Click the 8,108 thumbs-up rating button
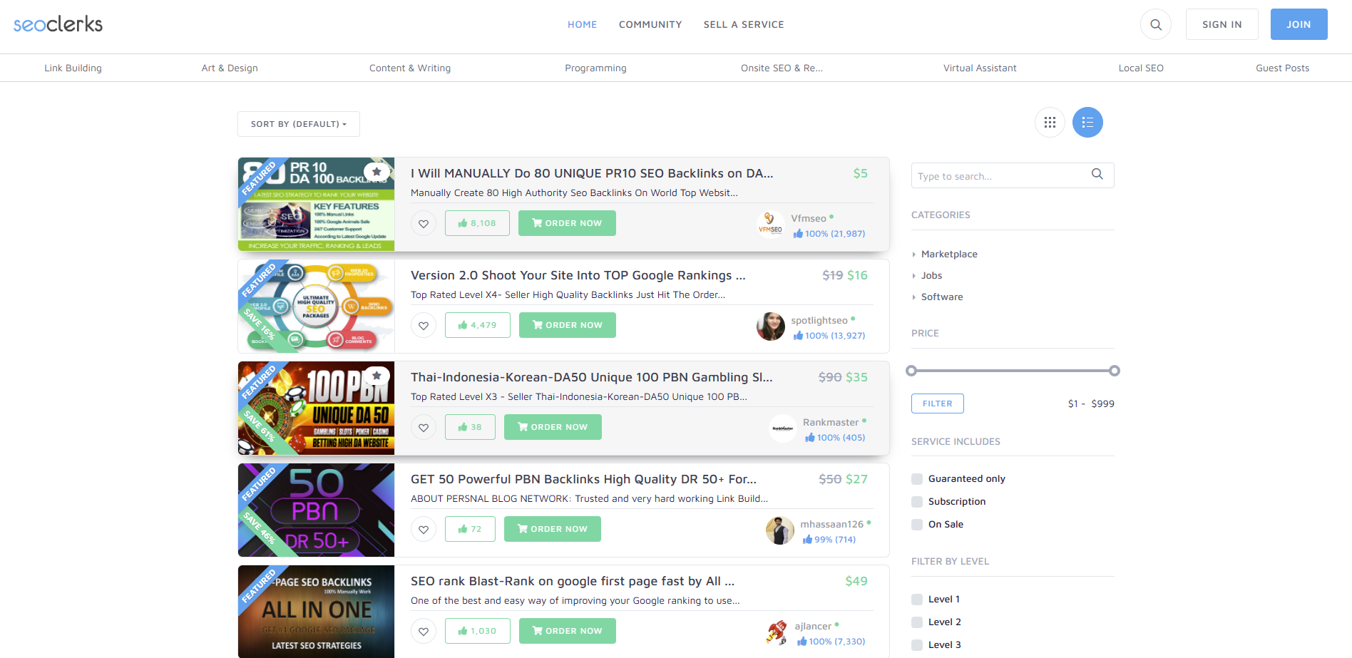 [478, 223]
